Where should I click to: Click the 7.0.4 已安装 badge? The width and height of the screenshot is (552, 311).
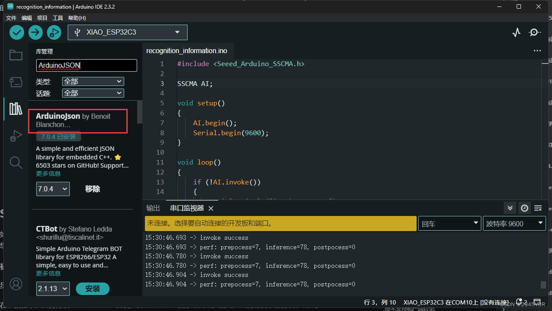(x=59, y=136)
